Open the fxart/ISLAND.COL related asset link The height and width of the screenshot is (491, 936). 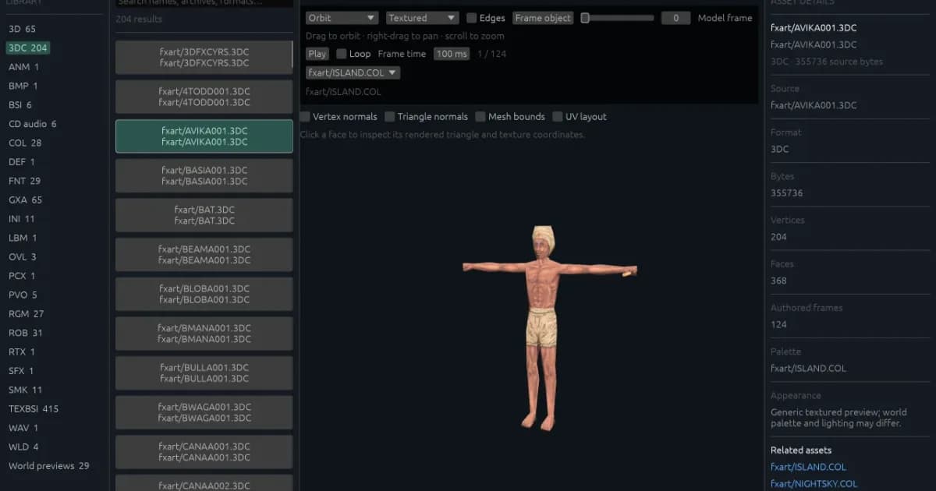click(x=808, y=467)
